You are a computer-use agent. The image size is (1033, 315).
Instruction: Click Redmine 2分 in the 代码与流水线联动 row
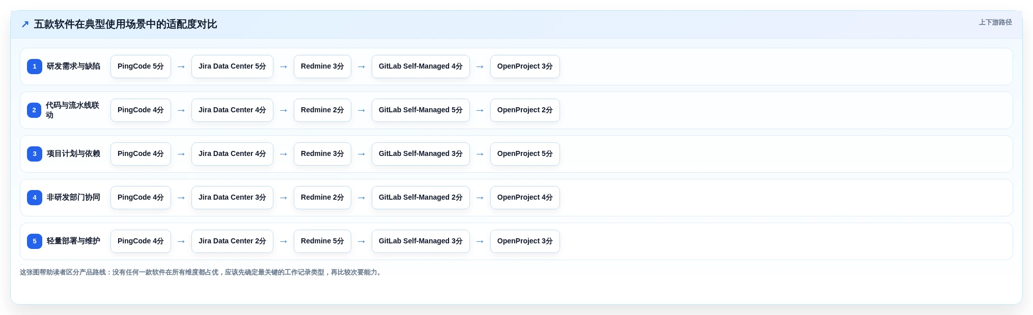pos(322,110)
